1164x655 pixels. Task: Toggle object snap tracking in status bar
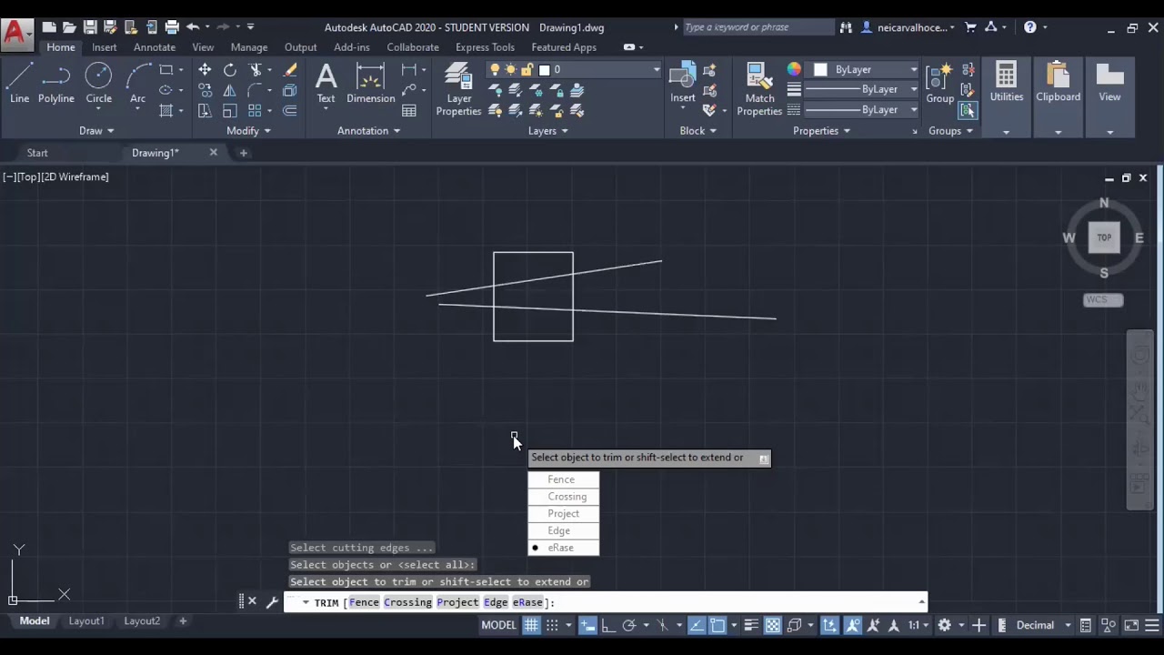click(x=697, y=625)
